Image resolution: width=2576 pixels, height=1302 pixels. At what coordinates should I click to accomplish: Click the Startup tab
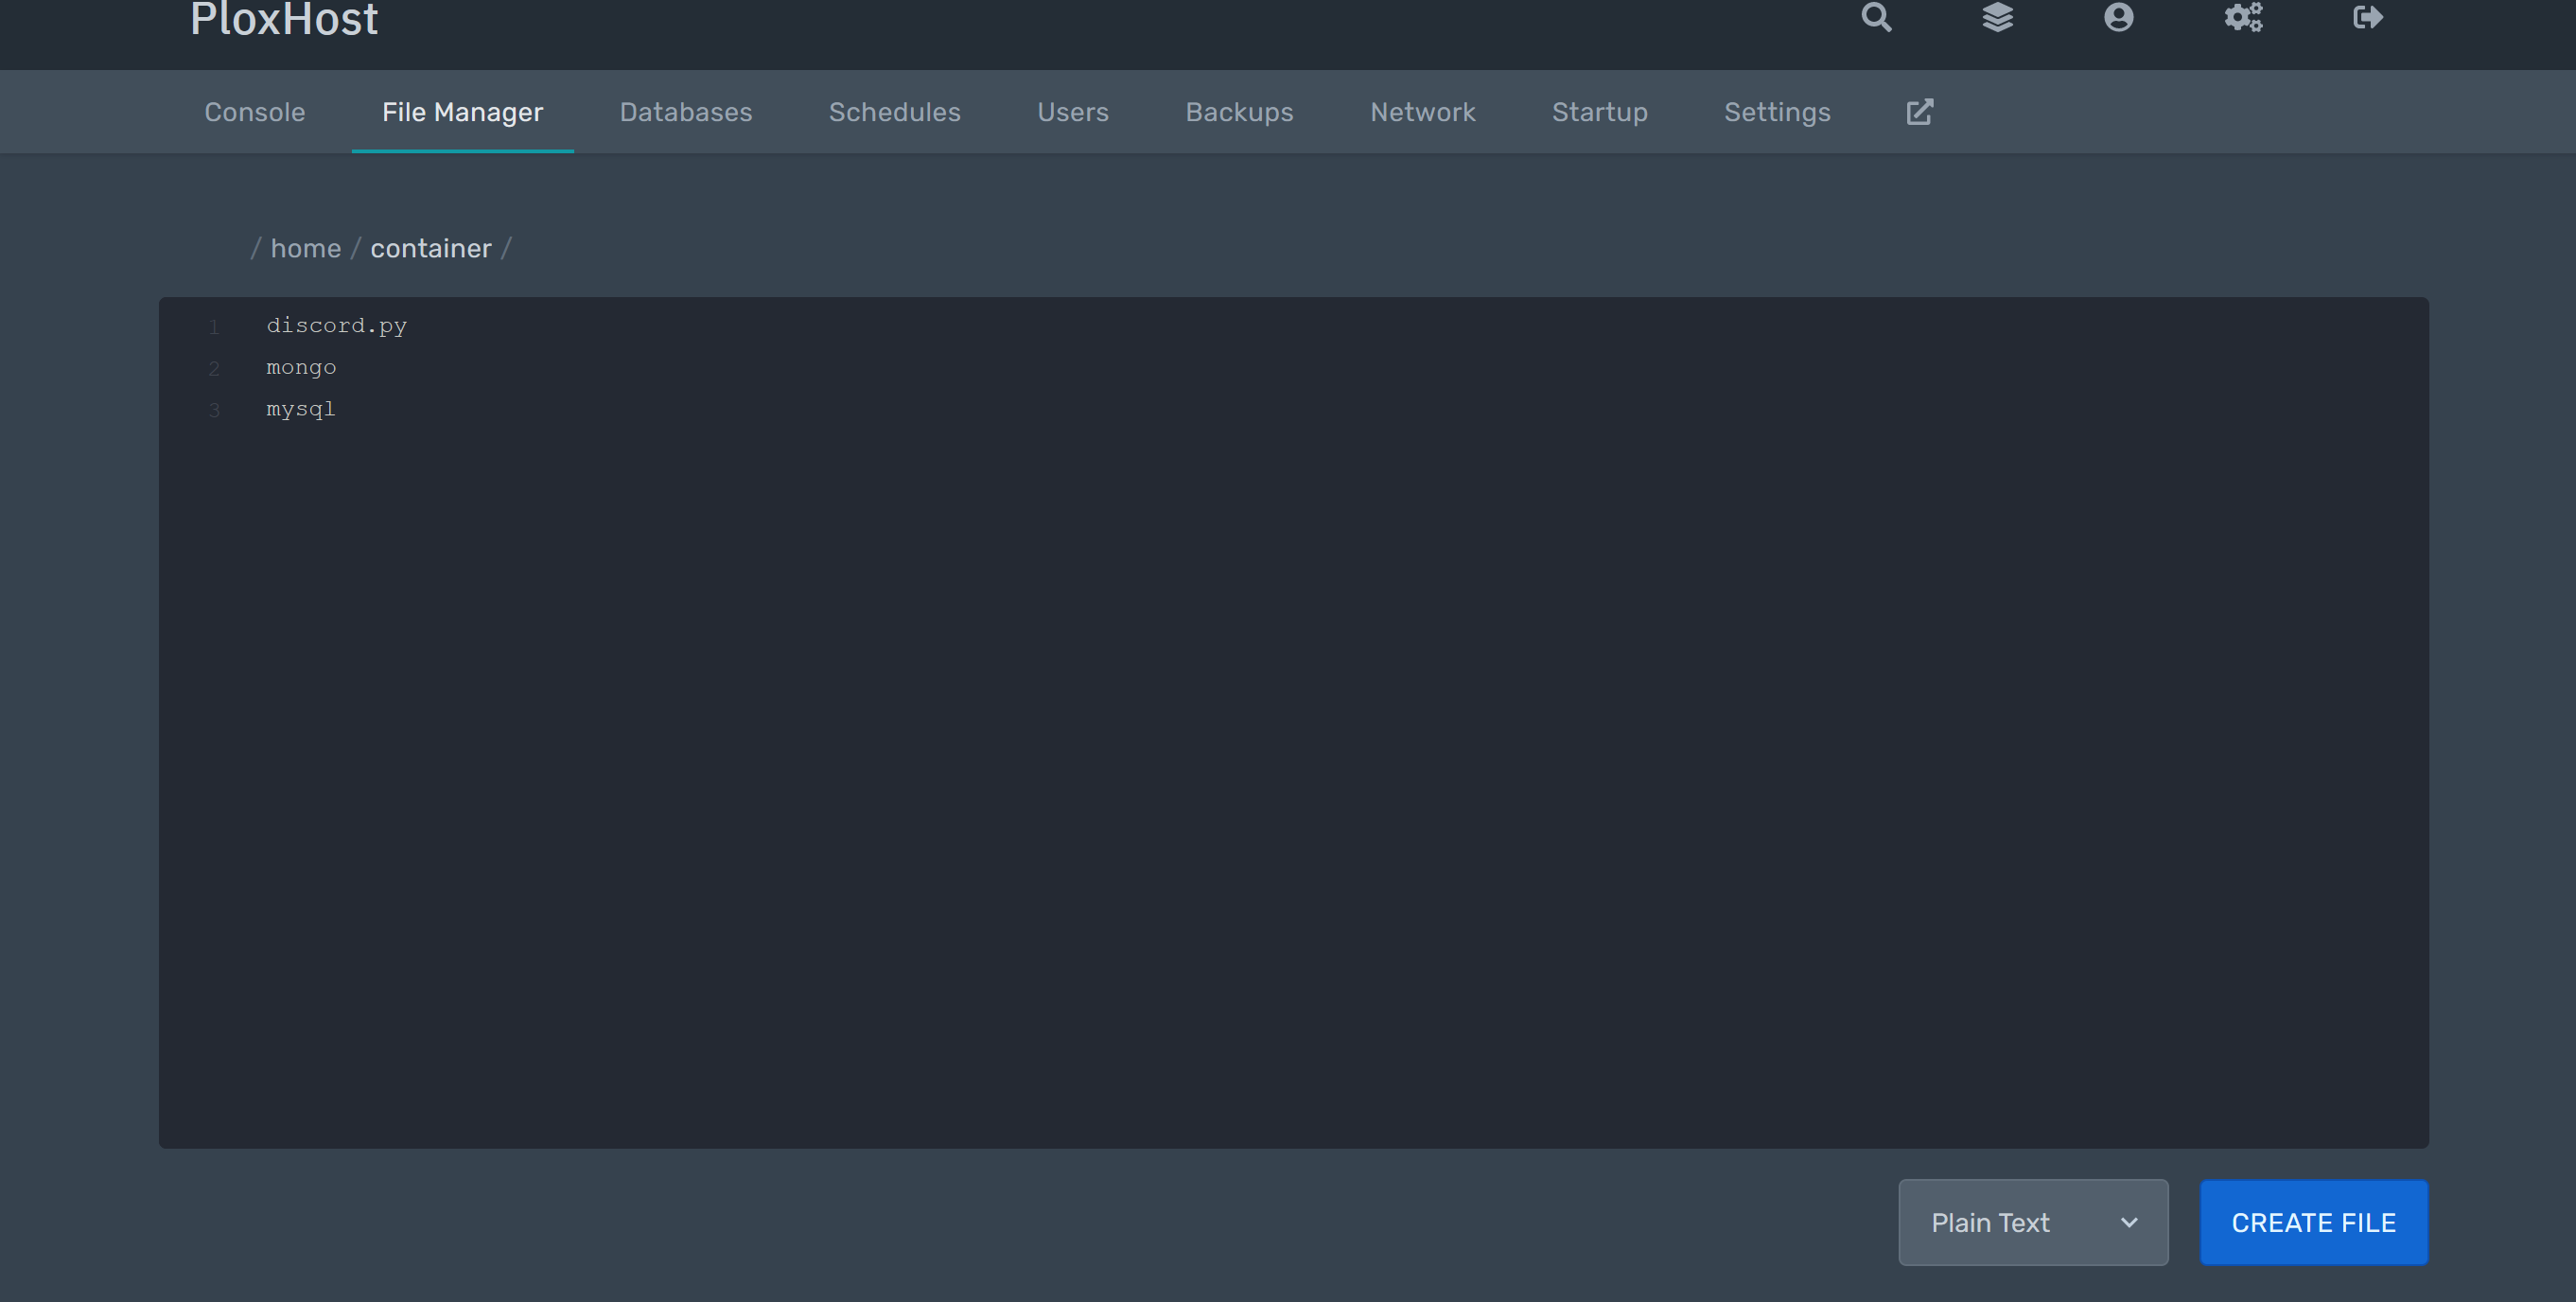(x=1600, y=113)
